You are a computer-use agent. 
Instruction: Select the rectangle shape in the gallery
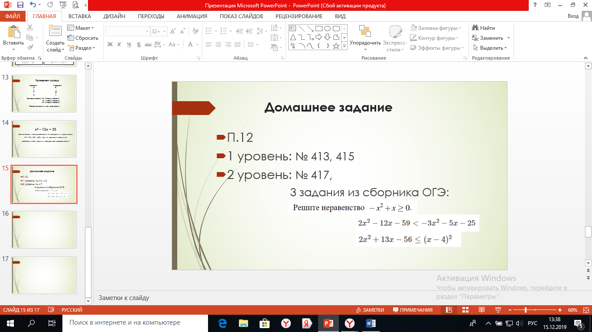[319, 29]
